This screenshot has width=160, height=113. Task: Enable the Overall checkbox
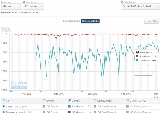click(44, 101)
